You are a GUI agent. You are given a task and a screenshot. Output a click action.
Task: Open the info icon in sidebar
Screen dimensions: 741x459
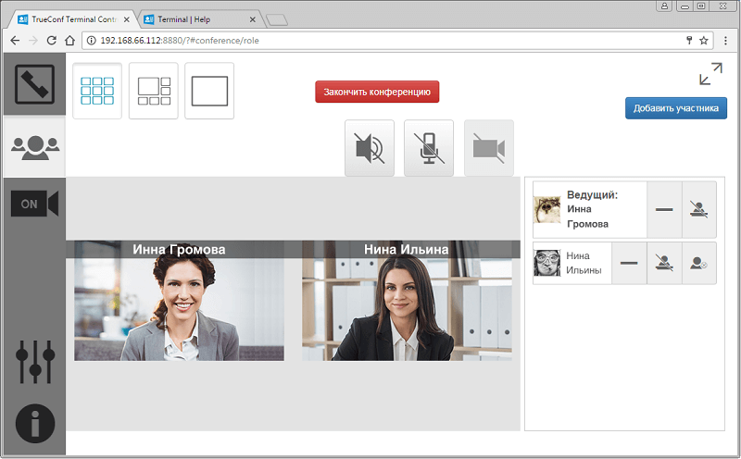35,424
